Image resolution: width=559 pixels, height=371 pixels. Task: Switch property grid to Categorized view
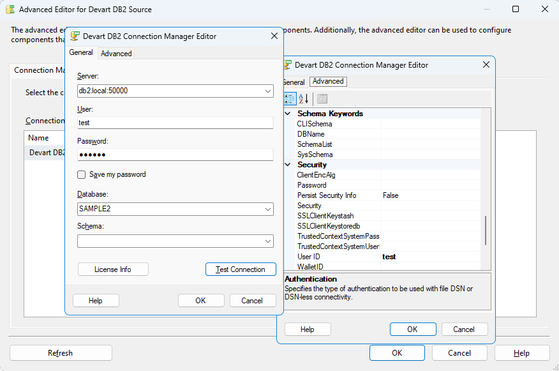(289, 99)
